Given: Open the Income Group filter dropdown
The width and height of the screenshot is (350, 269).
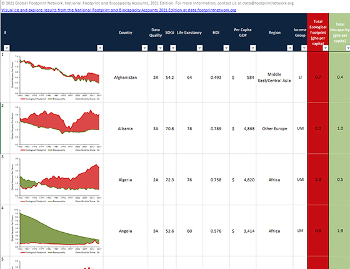Looking at the screenshot, I should coord(304,48).
